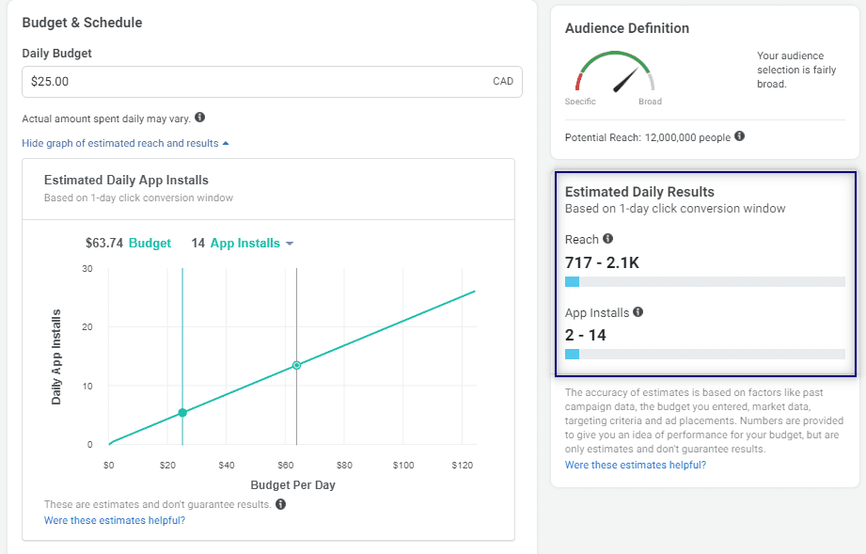Viewport: 866px width, 554px height.
Task: Click the audience definition gauge needle
Action: (x=624, y=80)
